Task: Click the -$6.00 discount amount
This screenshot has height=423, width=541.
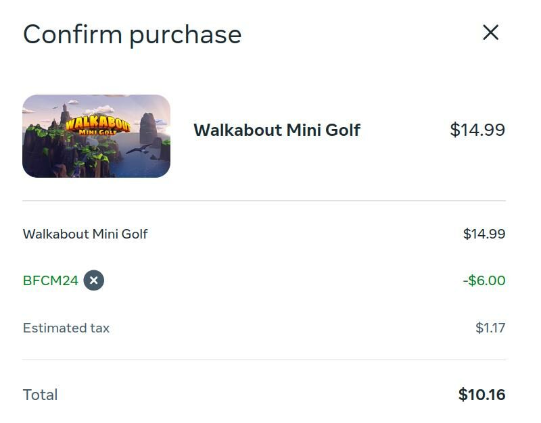Action: pyautogui.click(x=484, y=280)
